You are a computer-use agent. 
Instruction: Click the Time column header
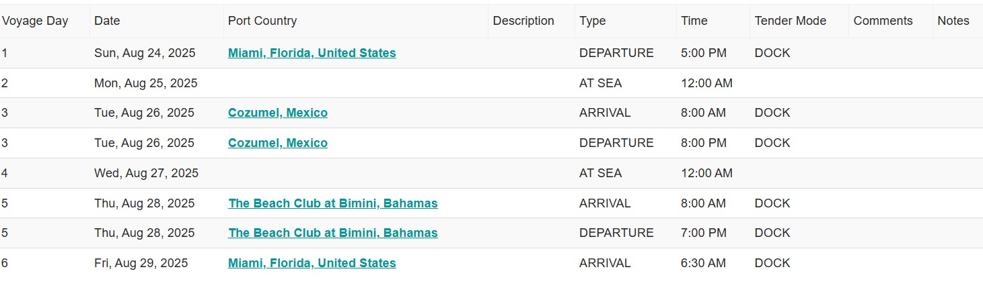tap(694, 21)
